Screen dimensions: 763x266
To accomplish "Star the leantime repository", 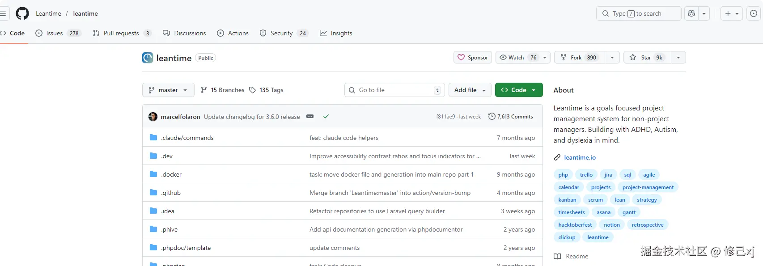I will (647, 57).
